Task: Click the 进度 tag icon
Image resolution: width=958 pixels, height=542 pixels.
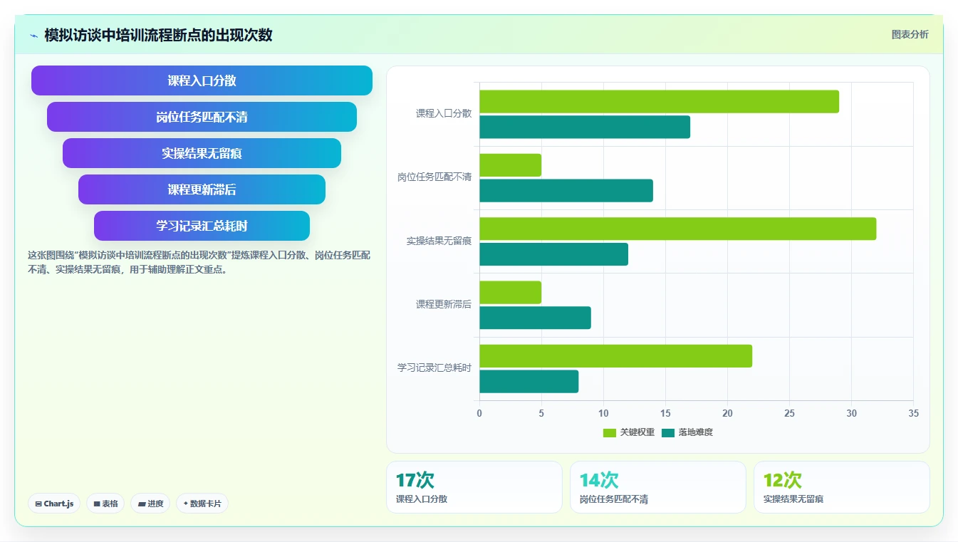Action: 142,504
